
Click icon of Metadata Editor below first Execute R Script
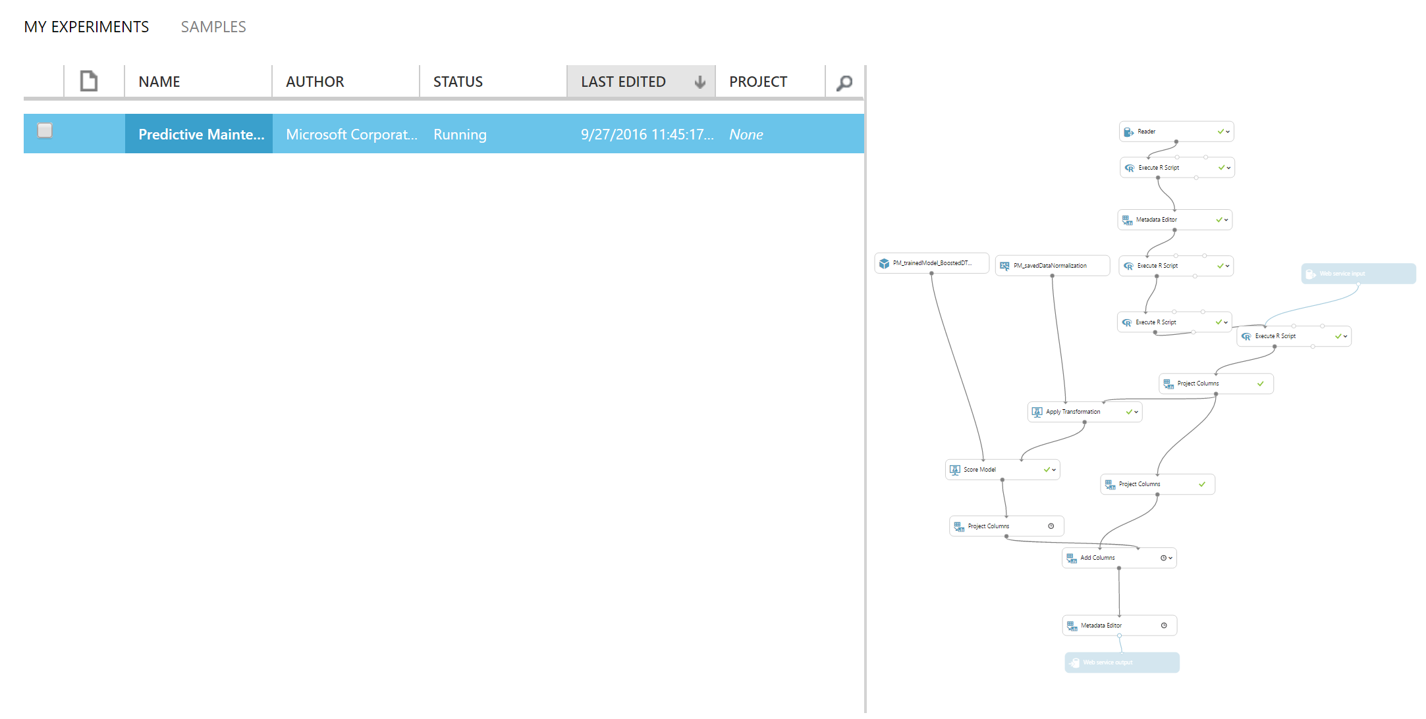(x=1127, y=220)
